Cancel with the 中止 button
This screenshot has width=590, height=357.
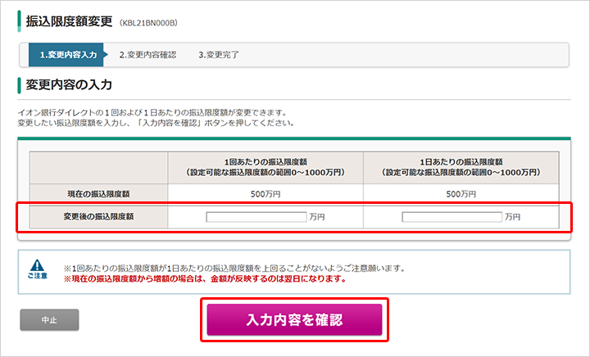(x=49, y=320)
